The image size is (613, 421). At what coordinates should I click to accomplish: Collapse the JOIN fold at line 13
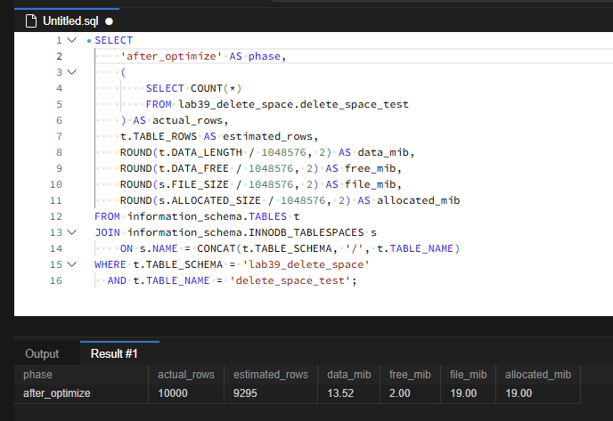72,232
